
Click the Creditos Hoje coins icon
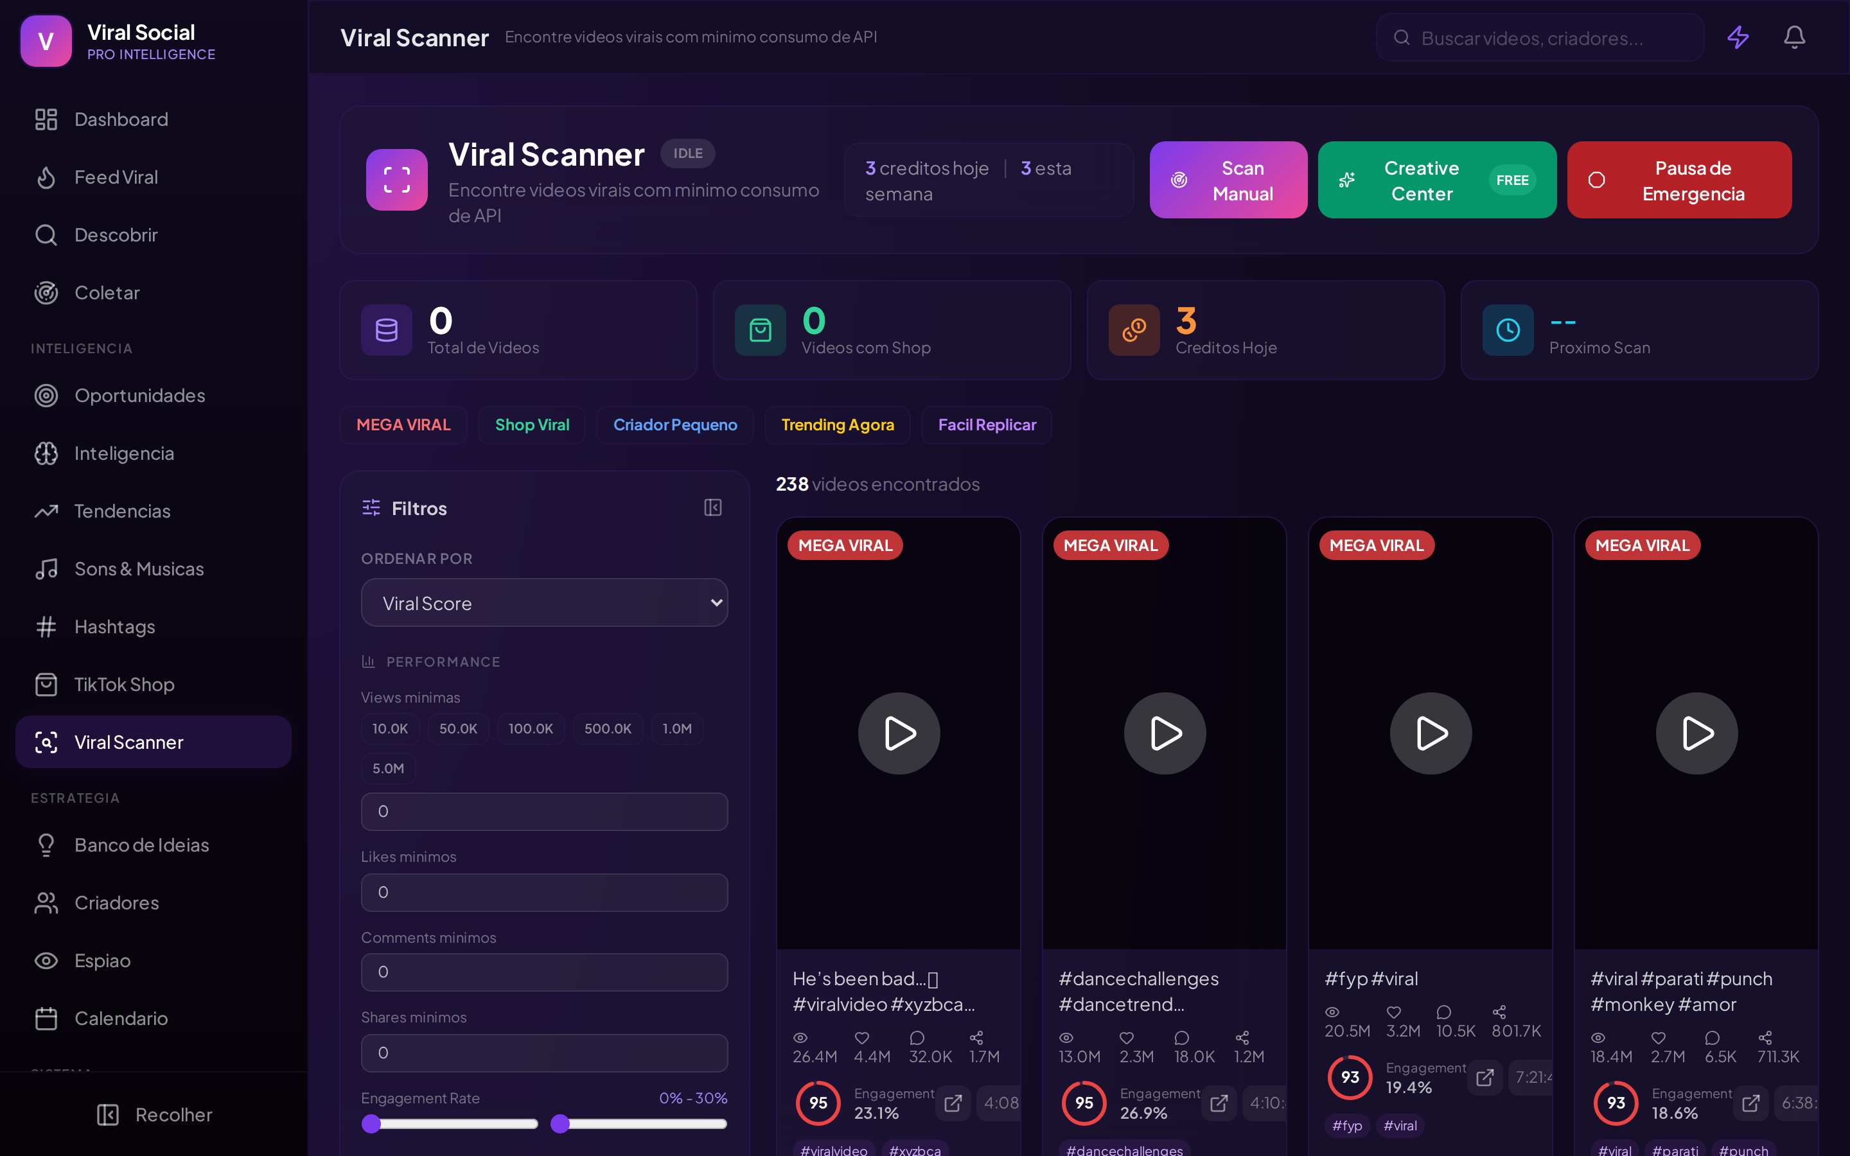click(1134, 330)
